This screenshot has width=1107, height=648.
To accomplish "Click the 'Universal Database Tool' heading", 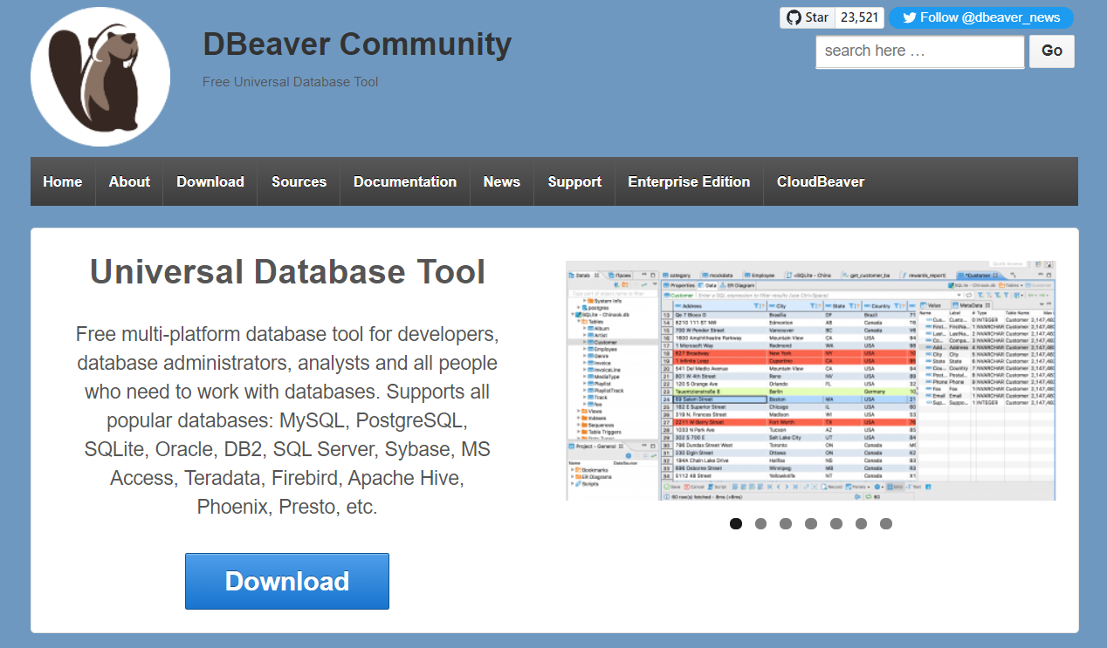I will [x=287, y=272].
